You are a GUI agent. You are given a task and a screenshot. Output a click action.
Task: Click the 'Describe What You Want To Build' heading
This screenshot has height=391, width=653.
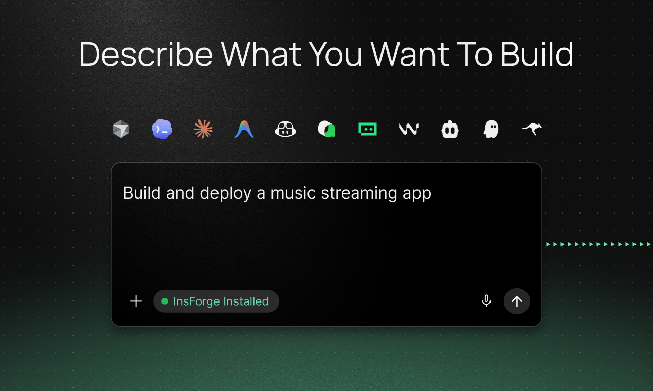coord(326,55)
